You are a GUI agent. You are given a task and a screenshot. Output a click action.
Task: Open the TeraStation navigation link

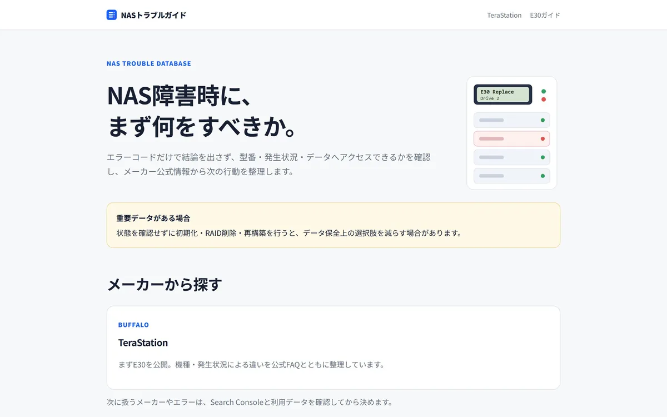coord(504,15)
